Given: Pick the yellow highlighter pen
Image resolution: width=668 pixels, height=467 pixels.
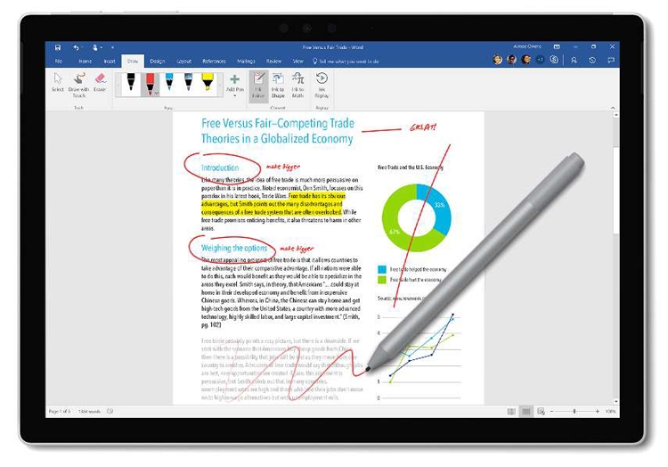Looking at the screenshot, I should [208, 83].
